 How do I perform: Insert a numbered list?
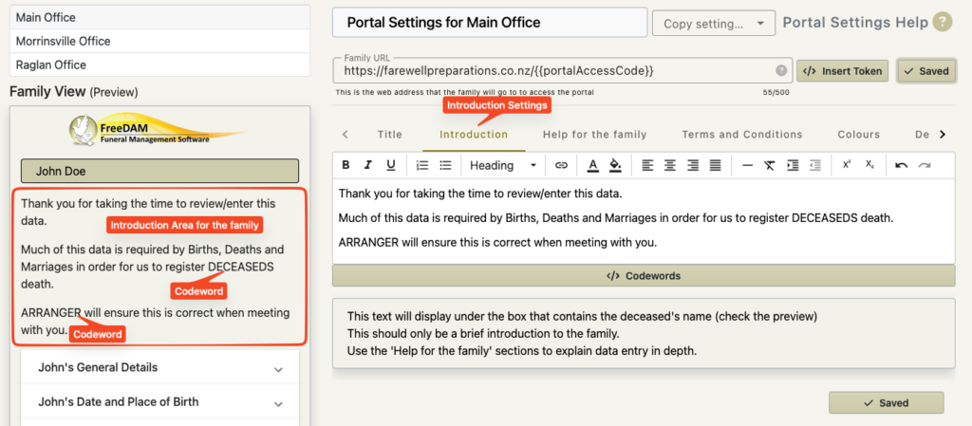point(422,165)
